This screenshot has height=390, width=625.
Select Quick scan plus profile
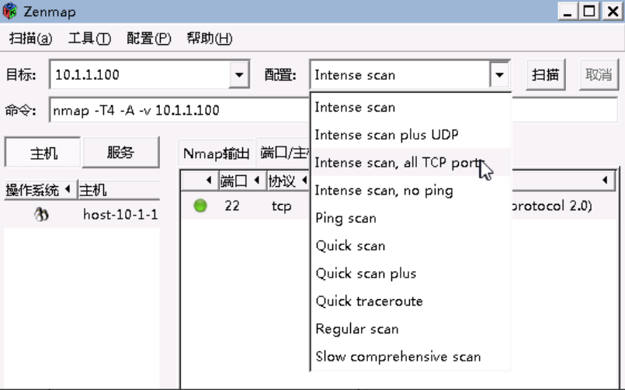tap(411, 274)
